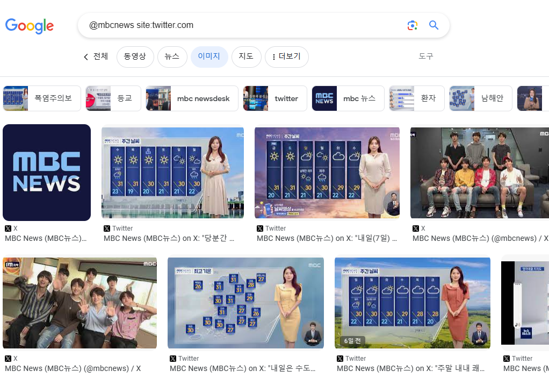
Task: Expand the 더보기 menu
Action: tap(287, 57)
